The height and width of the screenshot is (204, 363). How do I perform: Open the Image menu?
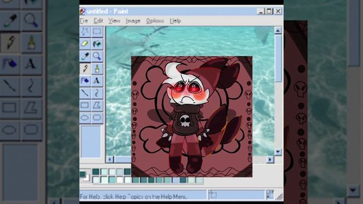(x=133, y=21)
